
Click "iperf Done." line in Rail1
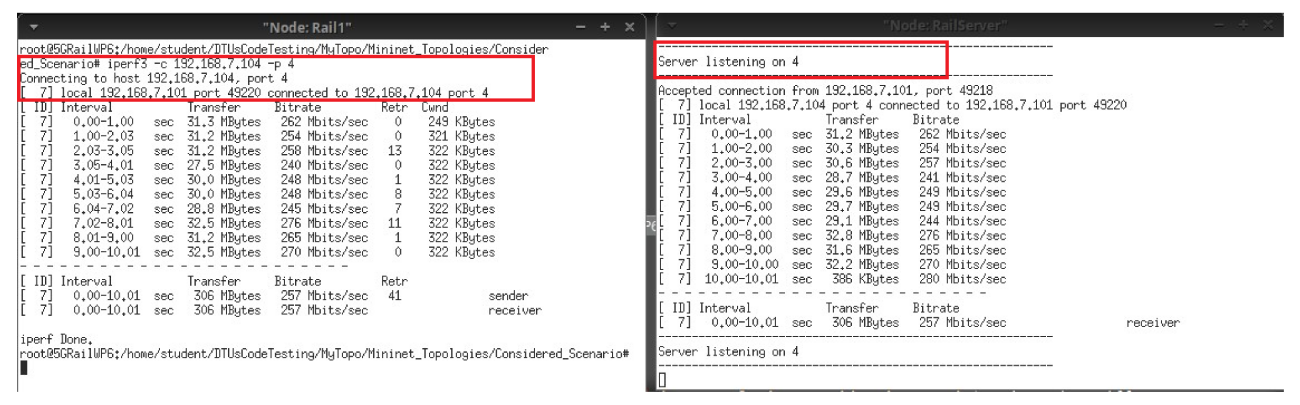pos(56,339)
